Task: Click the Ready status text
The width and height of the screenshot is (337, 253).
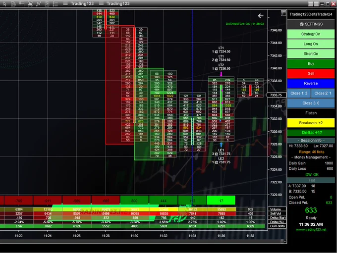Action: (x=311, y=218)
